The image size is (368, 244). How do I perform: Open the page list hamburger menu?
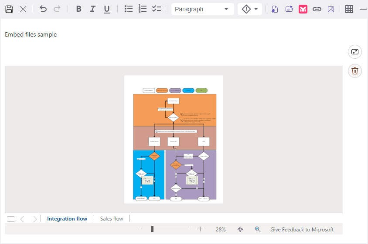pos(11,219)
